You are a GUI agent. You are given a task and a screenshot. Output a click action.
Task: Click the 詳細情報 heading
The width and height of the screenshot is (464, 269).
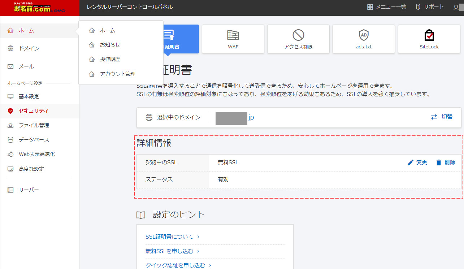pos(154,143)
